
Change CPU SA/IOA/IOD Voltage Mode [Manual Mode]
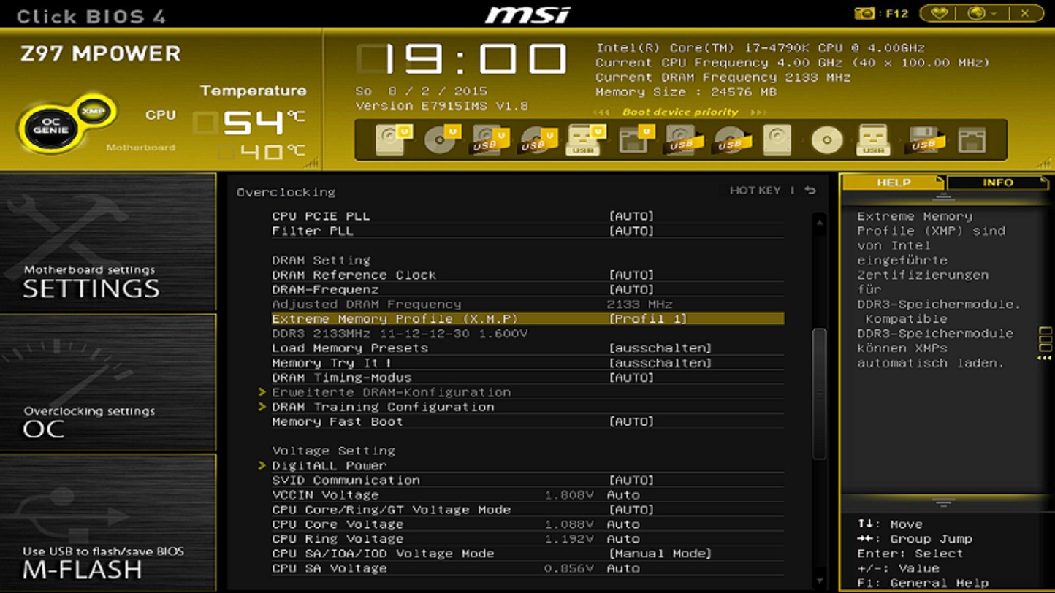pos(660,553)
